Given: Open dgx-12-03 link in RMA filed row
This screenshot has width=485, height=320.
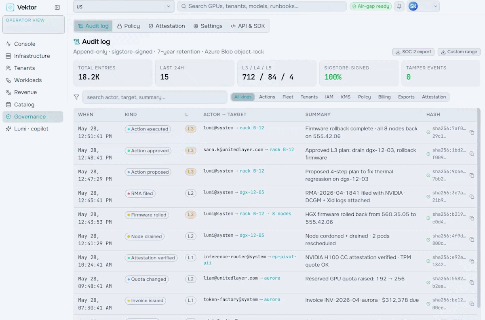Looking at the screenshot, I should click(252, 192).
